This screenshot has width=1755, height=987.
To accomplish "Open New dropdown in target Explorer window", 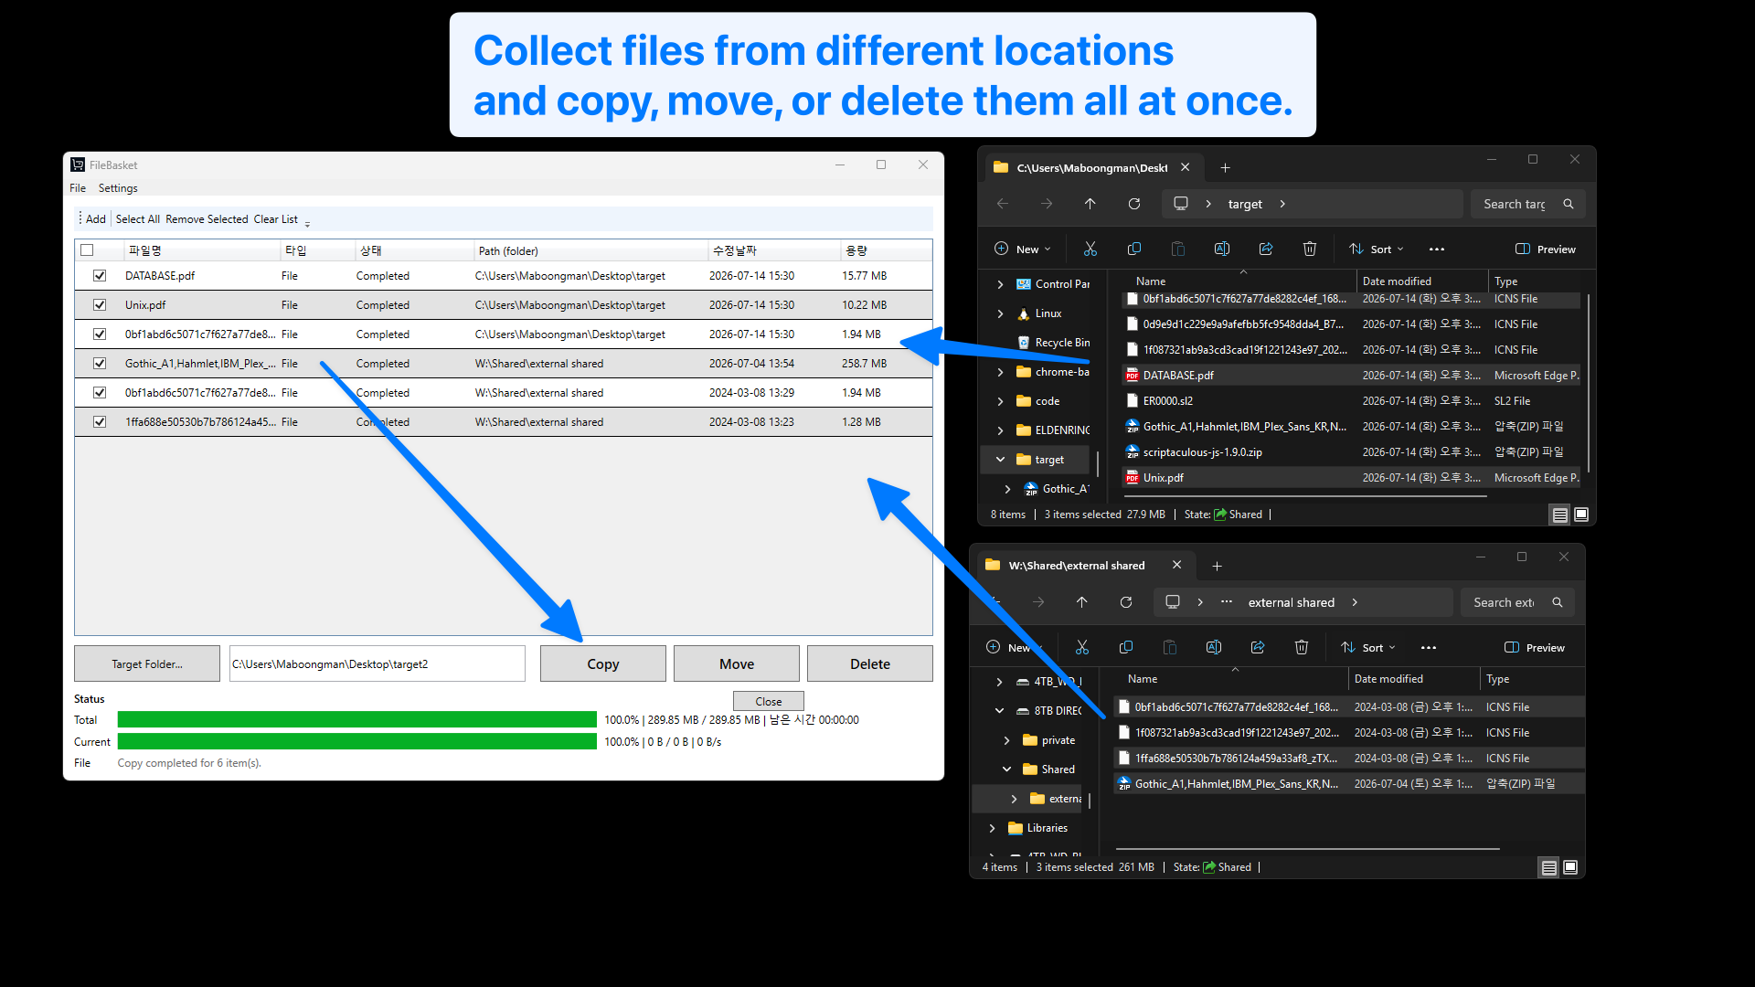I will point(1022,249).
